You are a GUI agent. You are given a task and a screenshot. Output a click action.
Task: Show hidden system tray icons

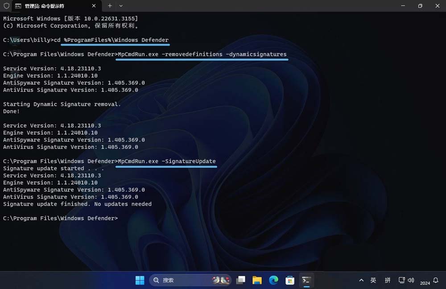pos(361,281)
